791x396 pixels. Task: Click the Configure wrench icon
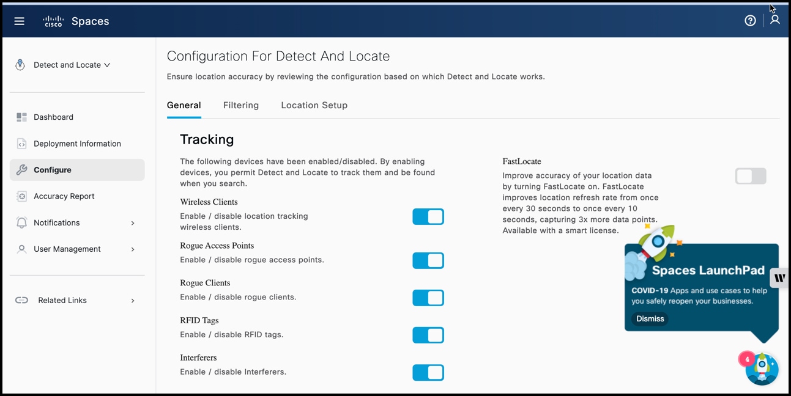22,170
